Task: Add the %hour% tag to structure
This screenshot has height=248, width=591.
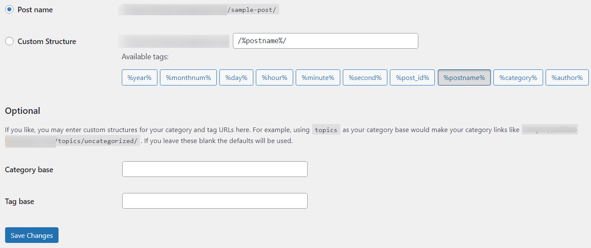Action: pos(274,77)
